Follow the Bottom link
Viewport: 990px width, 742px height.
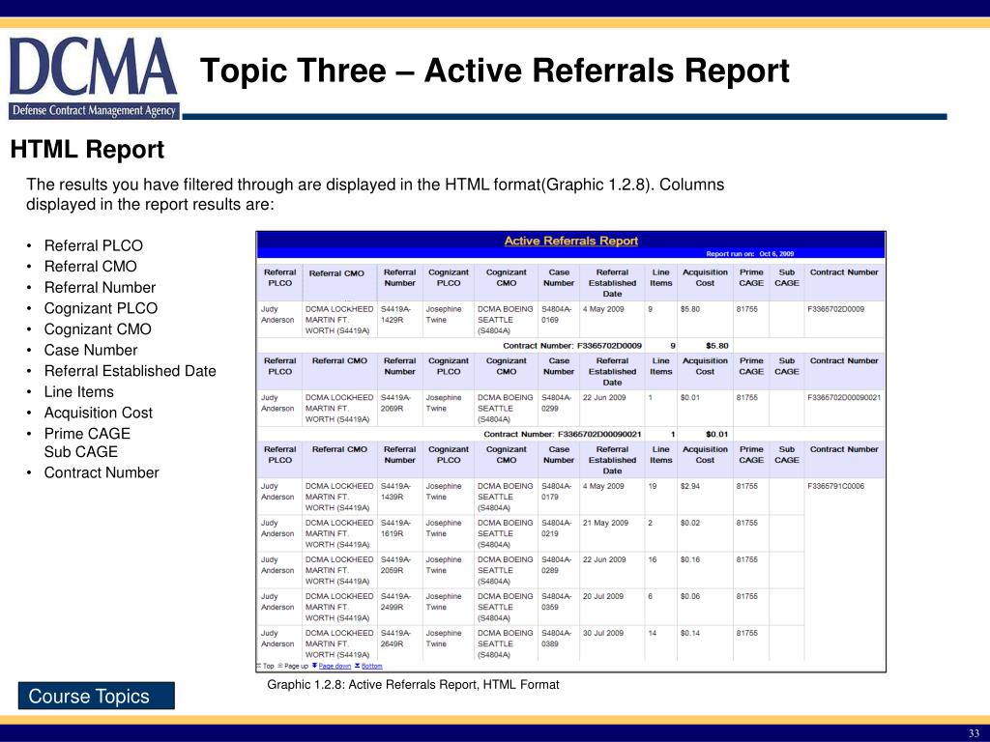[372, 666]
